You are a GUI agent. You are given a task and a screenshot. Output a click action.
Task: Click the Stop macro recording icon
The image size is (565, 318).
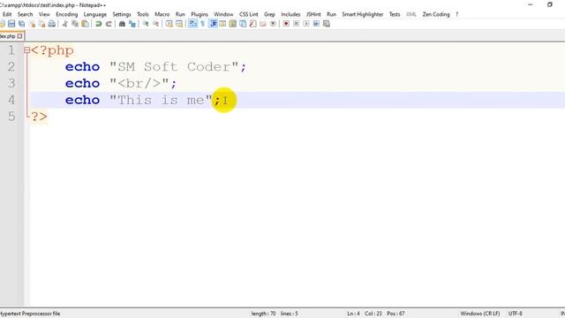coord(297,24)
